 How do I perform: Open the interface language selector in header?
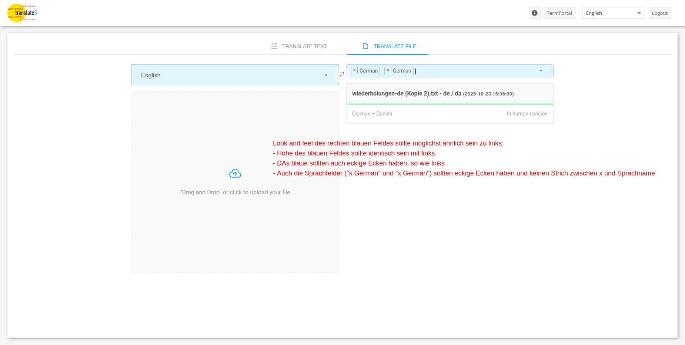tap(613, 13)
